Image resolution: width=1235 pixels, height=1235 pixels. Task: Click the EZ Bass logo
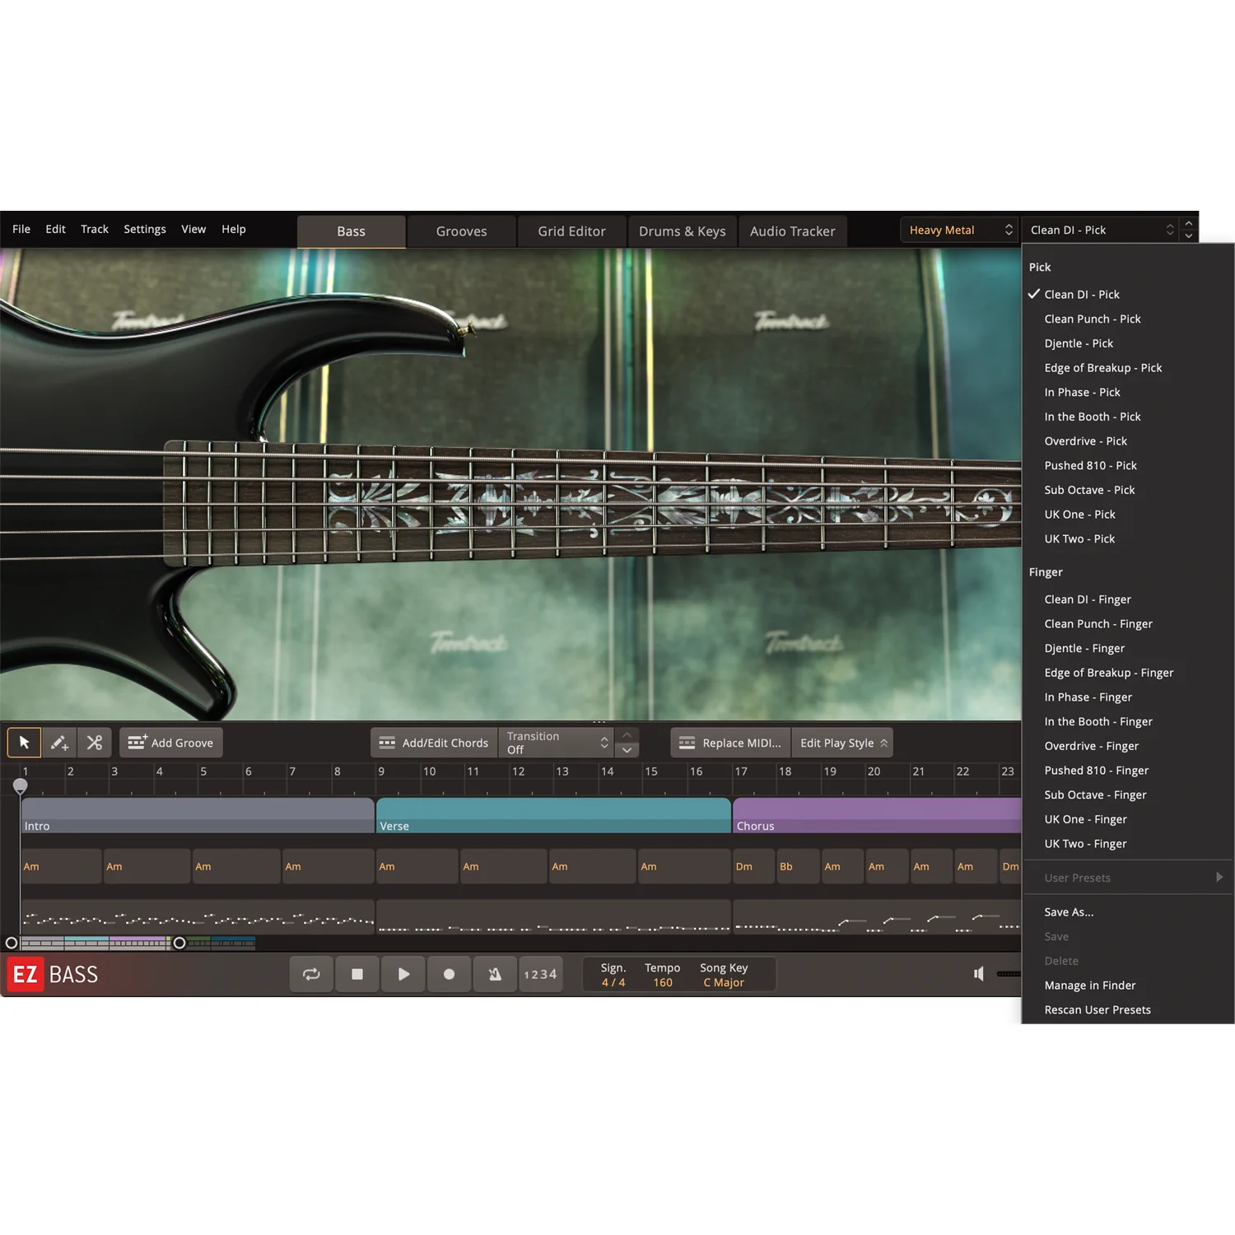click(53, 975)
